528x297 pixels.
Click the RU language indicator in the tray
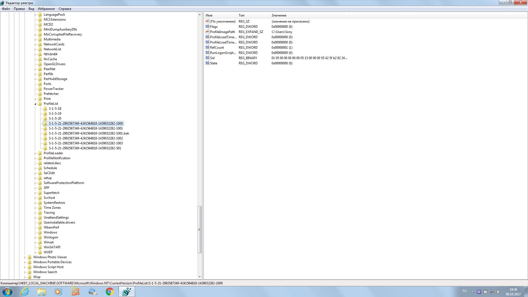click(x=464, y=291)
